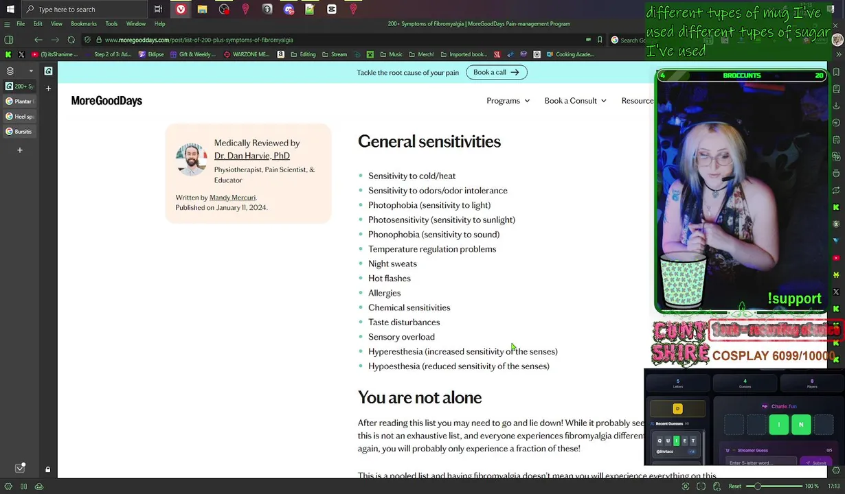The height and width of the screenshot is (494, 845).
Task: Switch to the Bursitis tab
Action: [19, 132]
